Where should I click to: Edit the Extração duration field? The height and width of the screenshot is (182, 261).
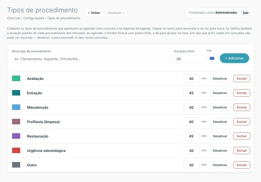click(191, 93)
